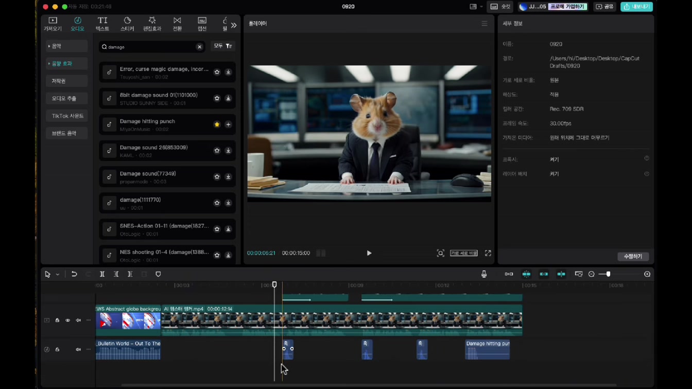Screen dimensions: 692x389
Task: Open the 숏컷 shortcuts button
Action: point(501,7)
